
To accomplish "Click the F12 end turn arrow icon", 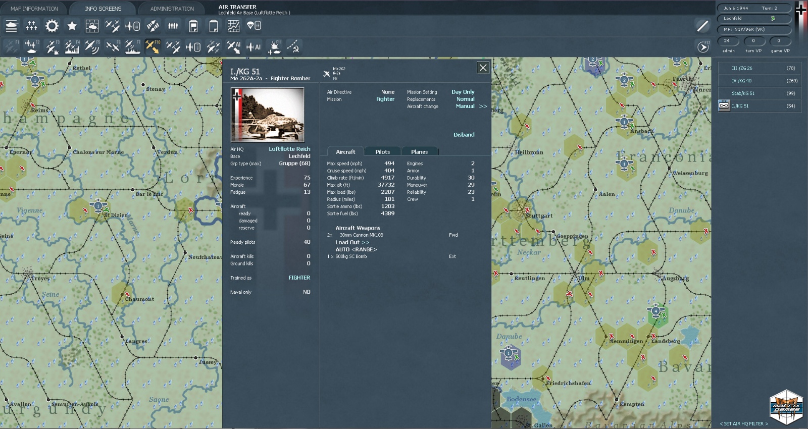I will point(703,47).
